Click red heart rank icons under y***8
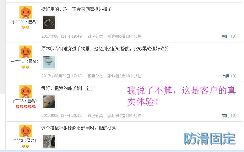Screen dimensions: 244x152 pyautogui.click(x=26, y=107)
